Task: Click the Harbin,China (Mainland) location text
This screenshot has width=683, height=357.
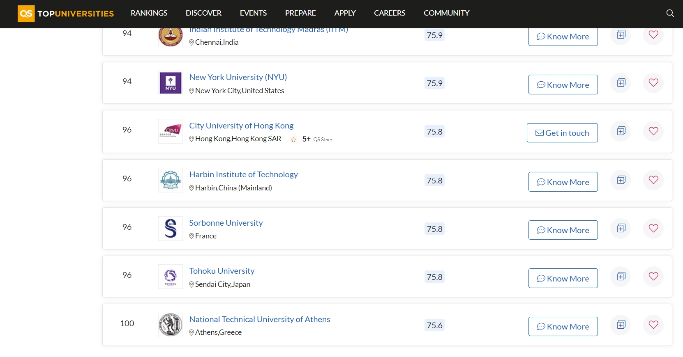Action: click(233, 188)
